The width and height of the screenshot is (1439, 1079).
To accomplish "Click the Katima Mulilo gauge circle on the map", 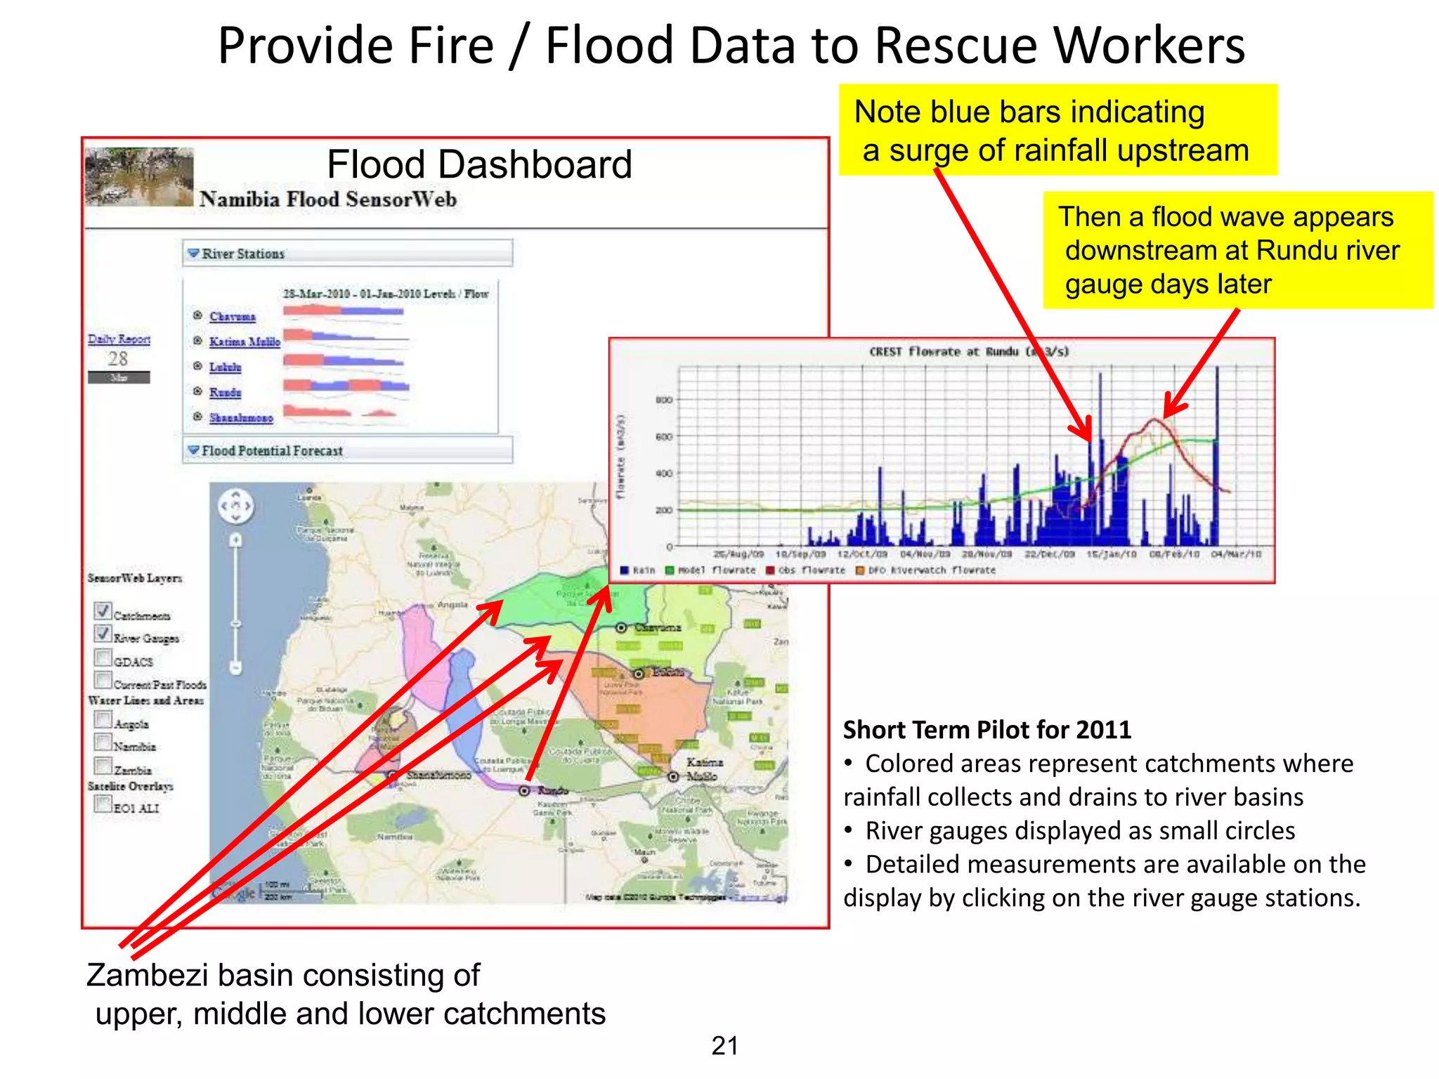I will coord(673,776).
